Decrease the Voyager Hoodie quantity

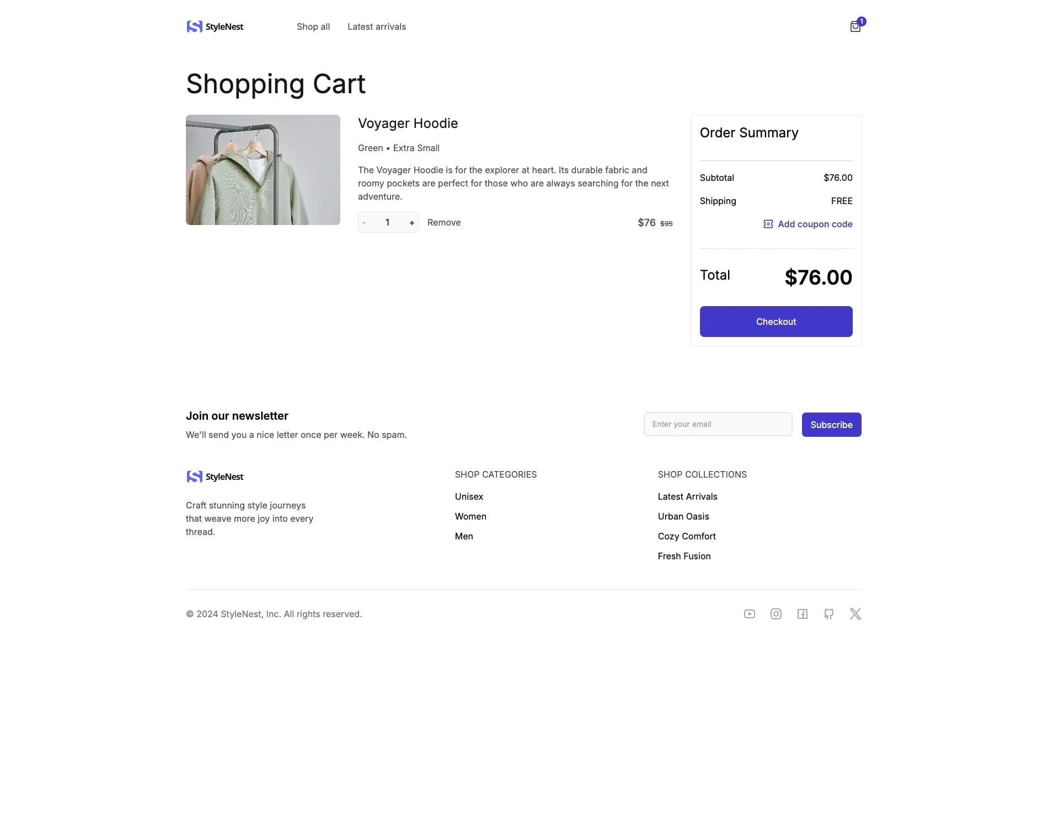click(x=364, y=222)
